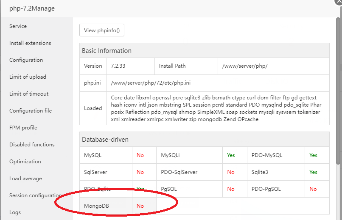Screen dimensions: 342x220
Task: Open Session configuration settings
Action: point(36,195)
